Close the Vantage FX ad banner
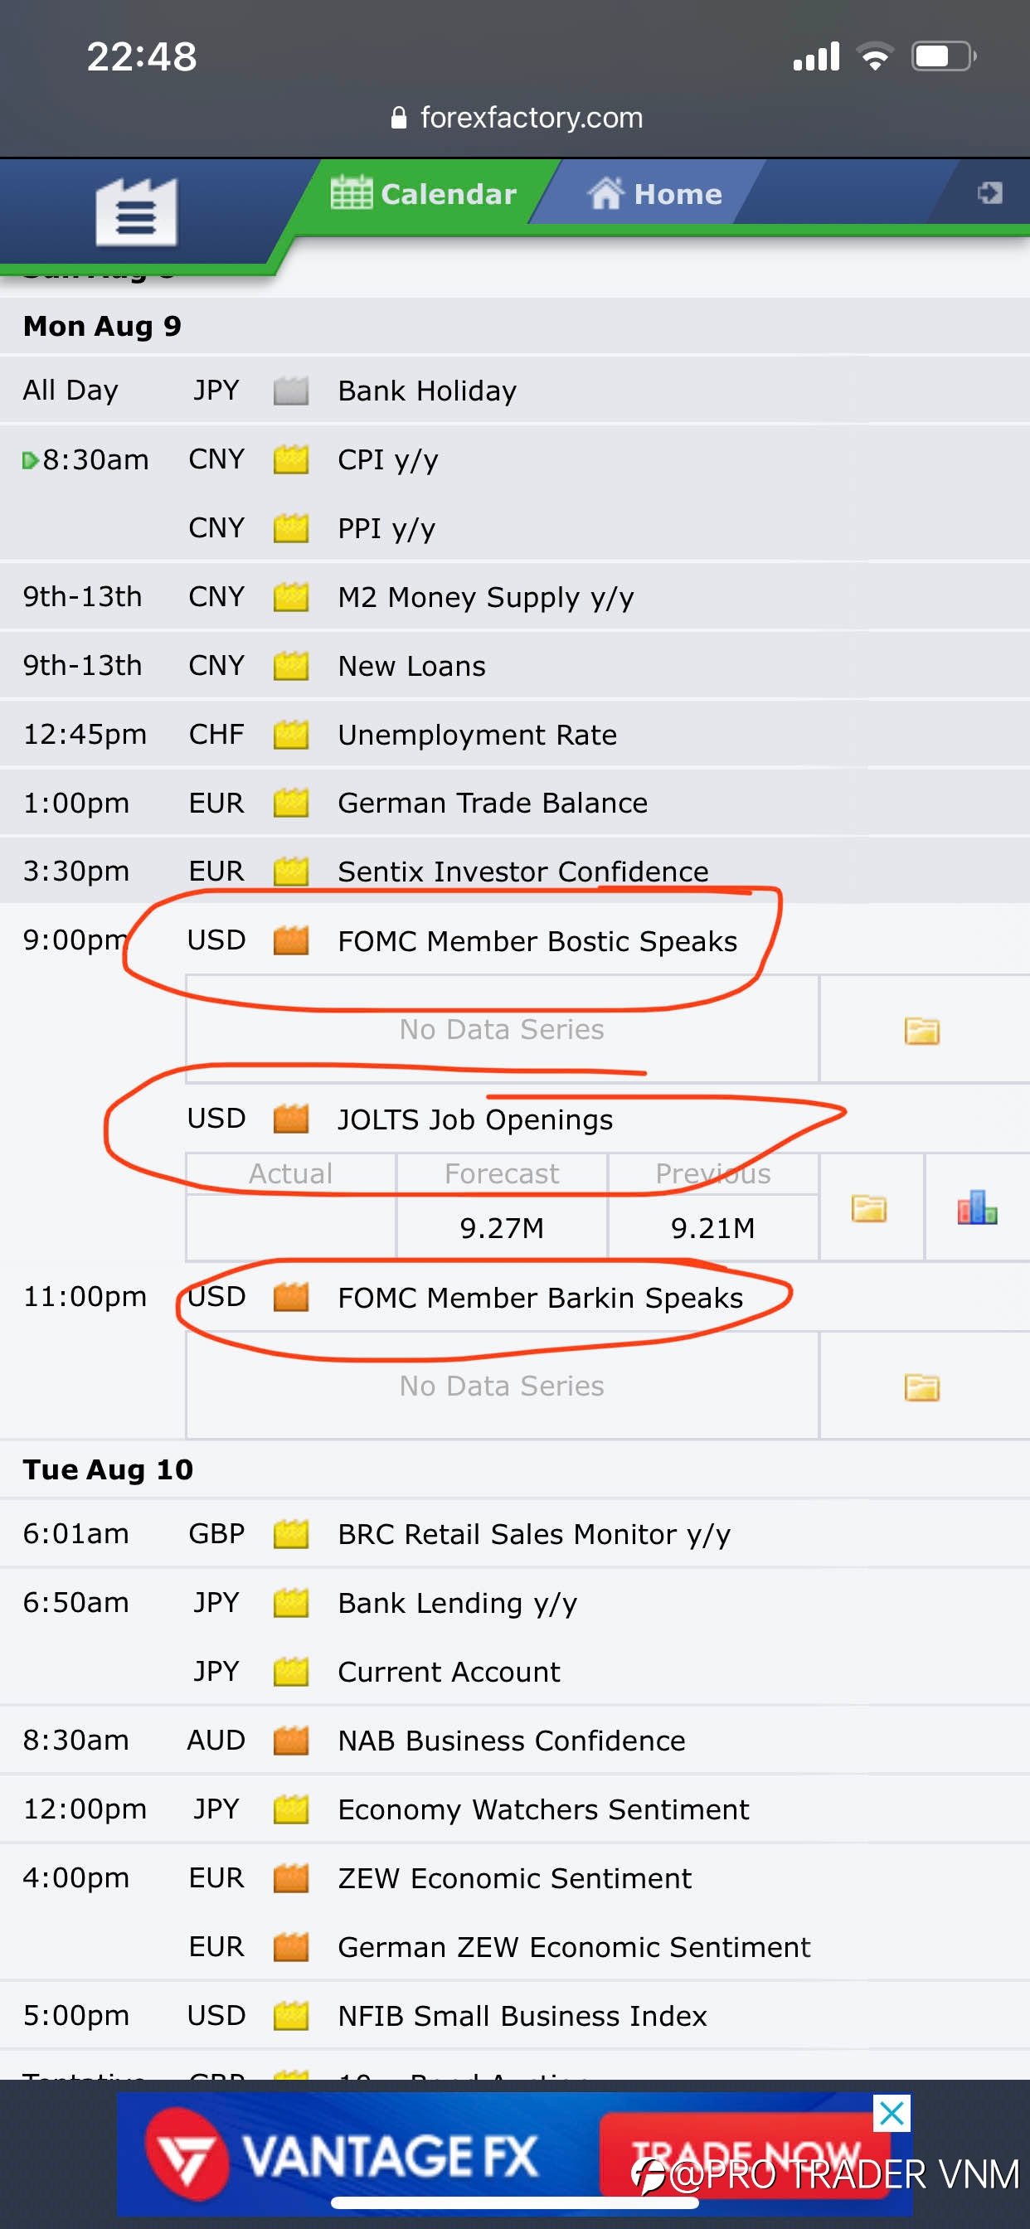1030x2229 pixels. tap(892, 2113)
